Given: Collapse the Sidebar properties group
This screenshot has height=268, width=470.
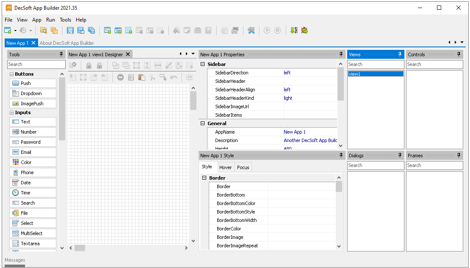Looking at the screenshot, I should (x=203, y=64).
